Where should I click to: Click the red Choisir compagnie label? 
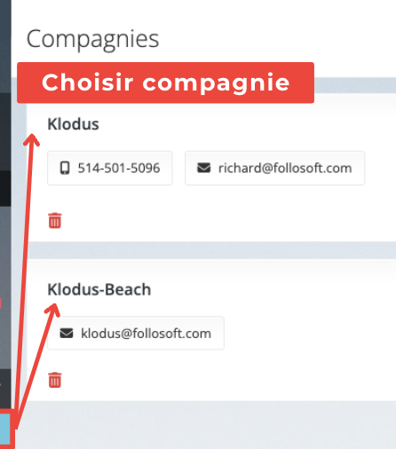click(x=165, y=83)
